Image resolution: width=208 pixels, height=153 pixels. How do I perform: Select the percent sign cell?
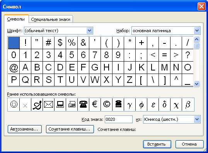[72, 43]
